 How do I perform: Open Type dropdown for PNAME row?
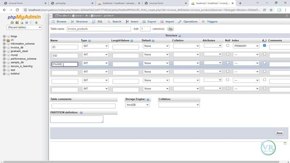[x=95, y=63]
